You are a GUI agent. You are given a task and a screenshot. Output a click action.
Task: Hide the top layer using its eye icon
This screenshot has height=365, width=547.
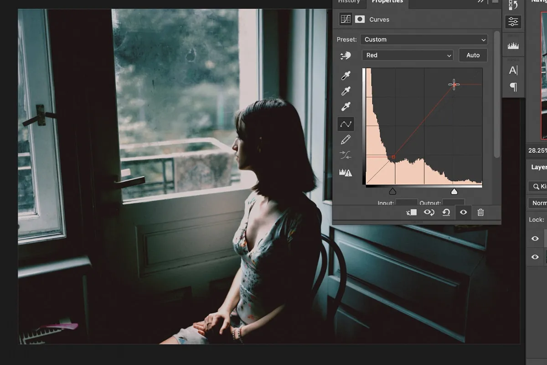[x=535, y=238]
